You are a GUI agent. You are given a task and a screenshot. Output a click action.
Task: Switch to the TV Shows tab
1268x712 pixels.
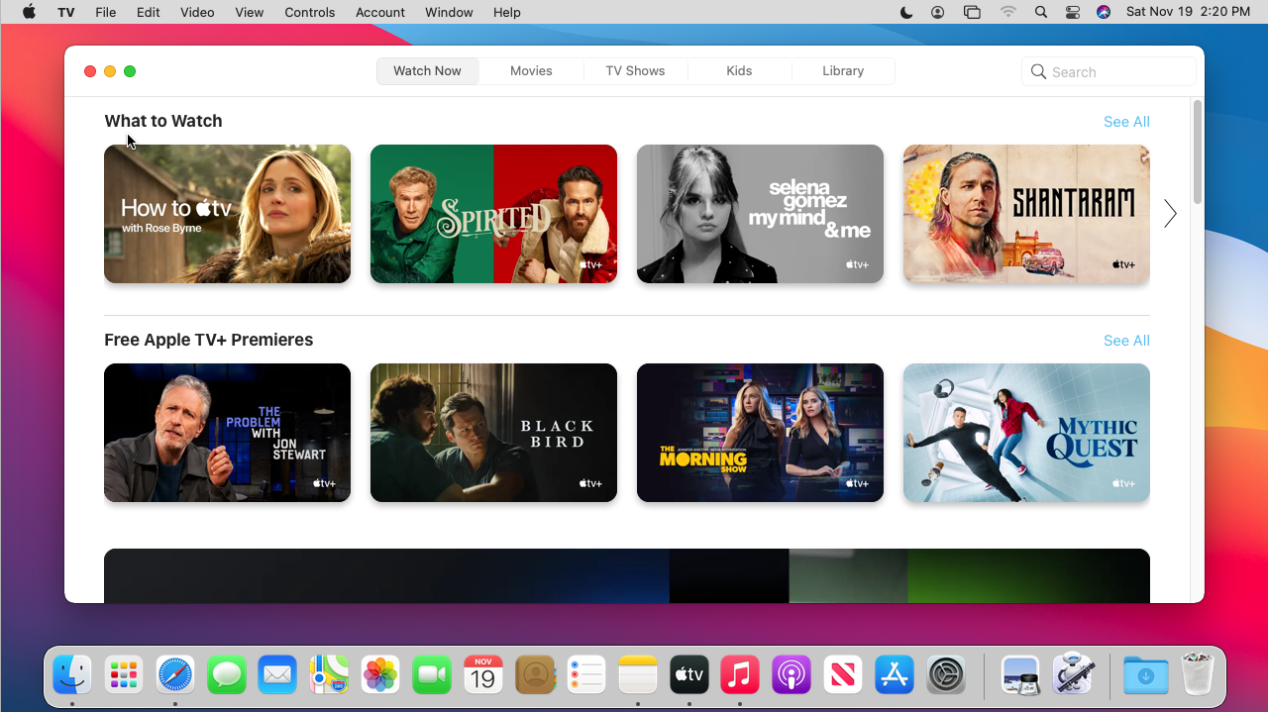[635, 71]
